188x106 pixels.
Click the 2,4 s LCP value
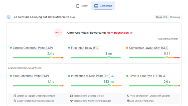click(x=51, y=53)
